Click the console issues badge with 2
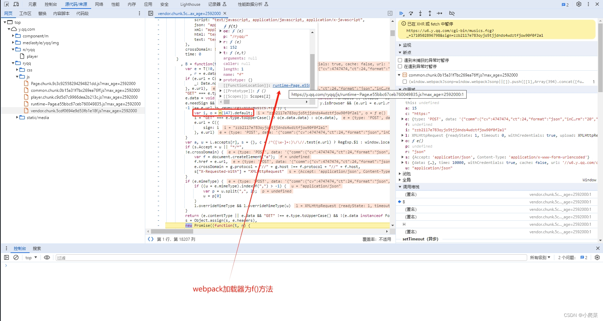The height and width of the screenshot is (321, 603). pos(584,257)
